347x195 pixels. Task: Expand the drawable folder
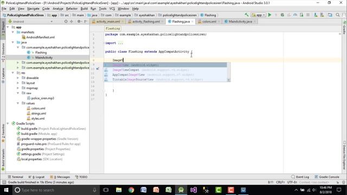tap(18, 78)
